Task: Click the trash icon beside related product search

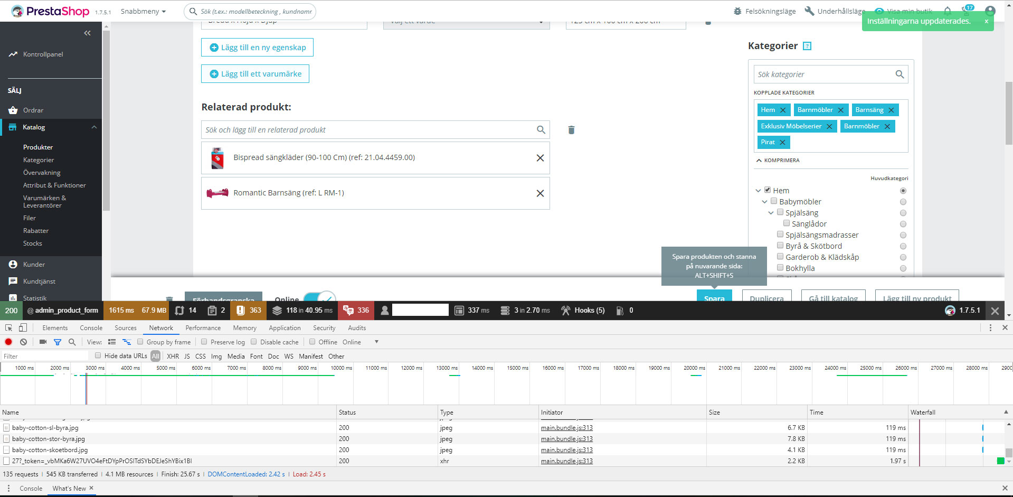Action: tap(571, 130)
